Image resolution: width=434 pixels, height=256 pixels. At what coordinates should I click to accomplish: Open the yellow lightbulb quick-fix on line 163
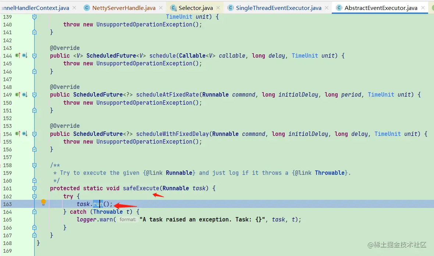[43, 202]
